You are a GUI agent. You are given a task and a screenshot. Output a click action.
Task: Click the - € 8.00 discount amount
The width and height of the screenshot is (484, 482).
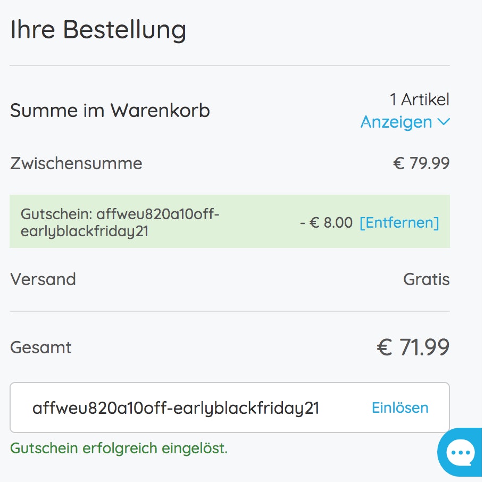point(326,222)
